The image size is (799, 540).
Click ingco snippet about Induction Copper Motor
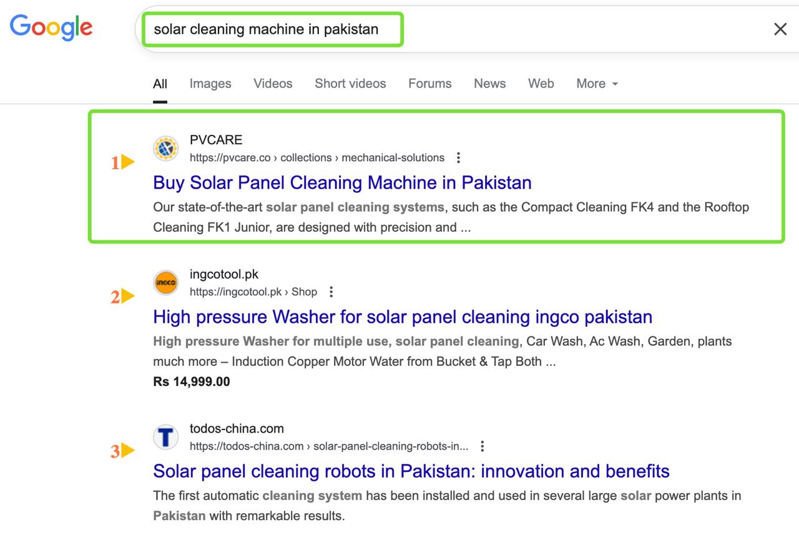442,351
